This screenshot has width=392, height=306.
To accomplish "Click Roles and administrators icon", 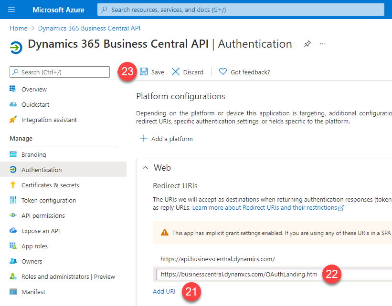I will click(x=13, y=276).
